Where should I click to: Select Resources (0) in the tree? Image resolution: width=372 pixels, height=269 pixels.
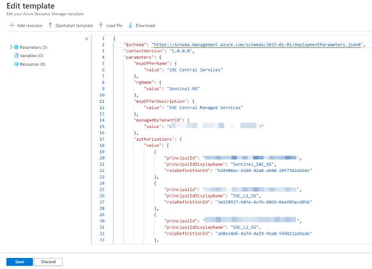click(x=33, y=64)
